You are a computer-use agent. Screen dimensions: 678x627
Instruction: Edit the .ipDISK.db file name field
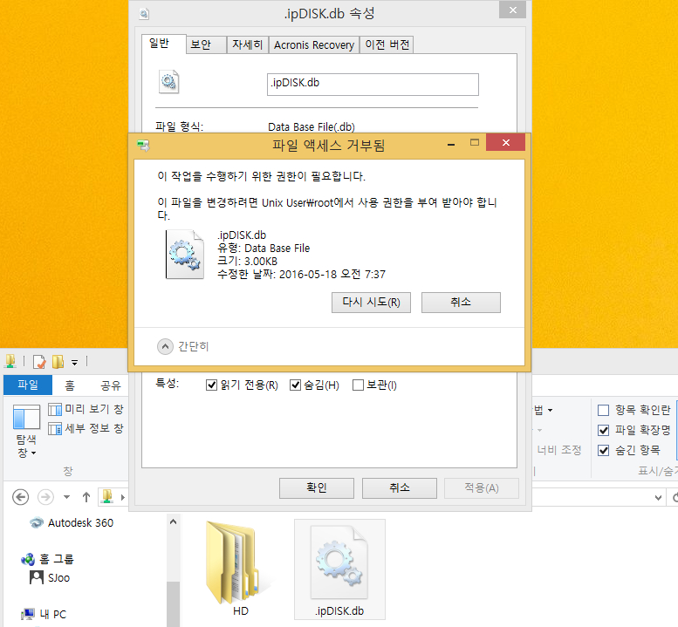[x=373, y=85]
